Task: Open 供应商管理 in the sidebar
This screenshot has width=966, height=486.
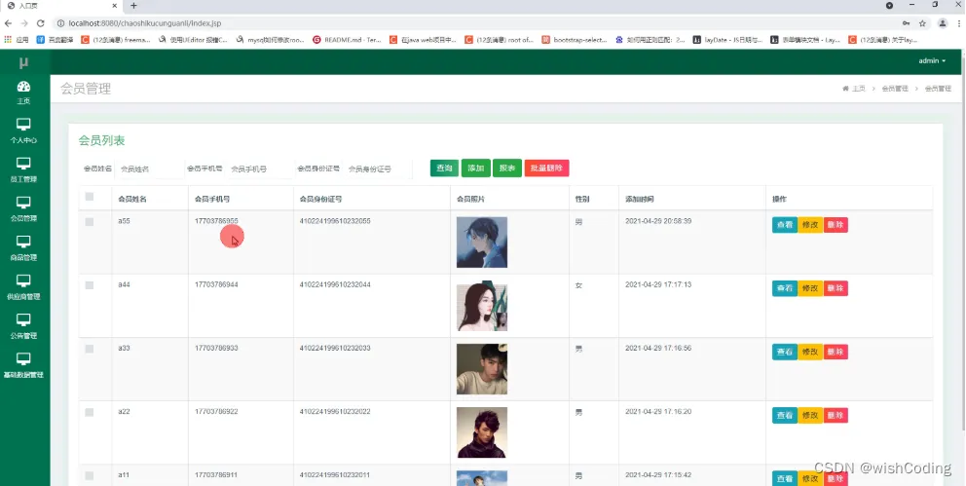Action: (x=23, y=287)
